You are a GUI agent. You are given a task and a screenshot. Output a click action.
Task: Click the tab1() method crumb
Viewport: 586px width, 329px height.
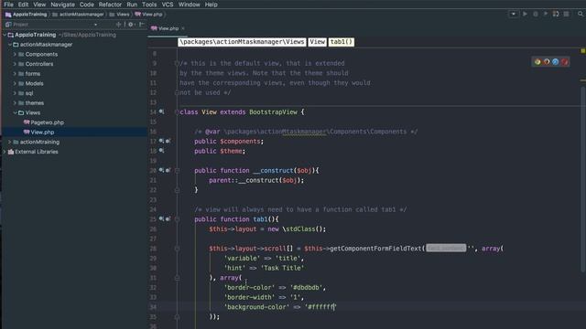coord(342,42)
